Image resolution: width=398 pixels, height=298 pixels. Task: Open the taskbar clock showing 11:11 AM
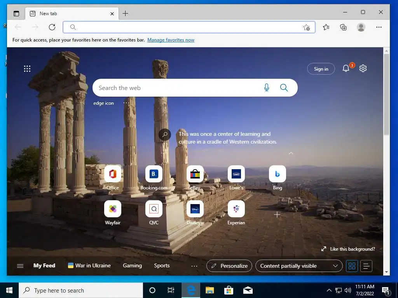(x=365, y=290)
